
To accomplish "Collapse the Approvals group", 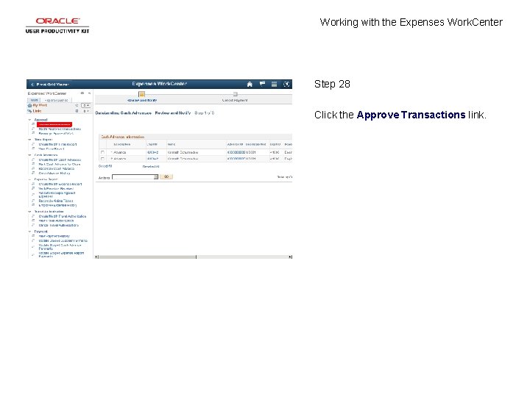I will (x=29, y=120).
